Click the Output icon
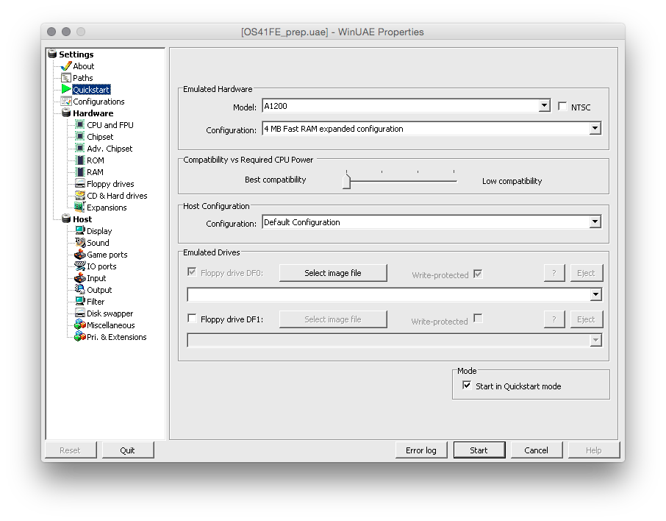This screenshot has height=521, width=666. (x=80, y=290)
